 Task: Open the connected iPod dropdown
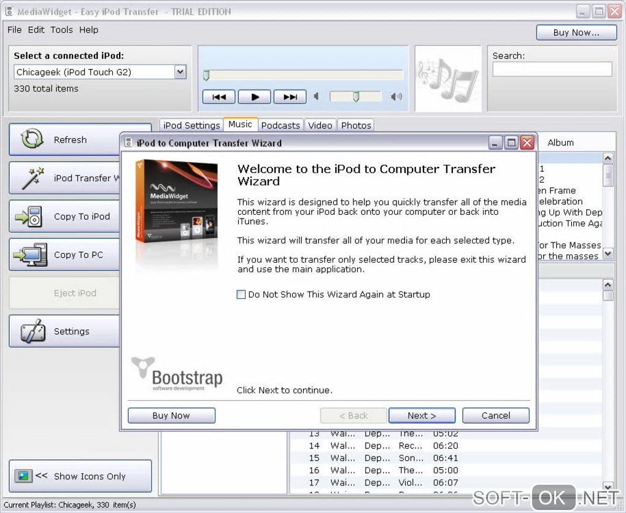pos(180,72)
